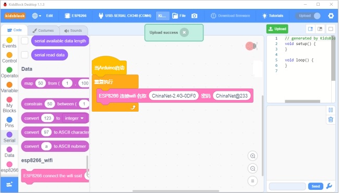
Task: Click void setup() code line
Action: point(300,44)
